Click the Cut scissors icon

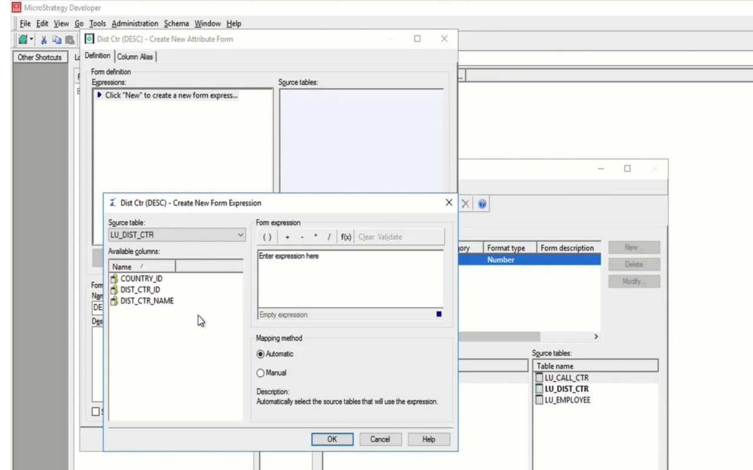(x=44, y=39)
